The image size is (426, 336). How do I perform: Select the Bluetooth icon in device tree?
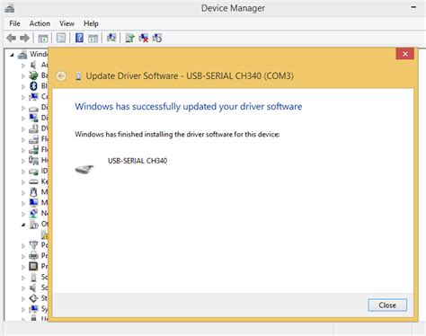(33, 86)
